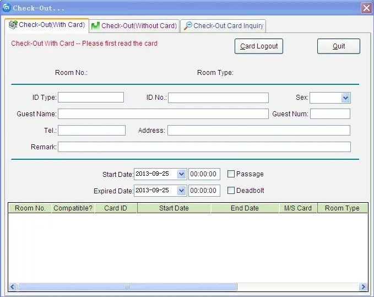Open the Check-Out(Without Card) tab
Screen dimensions: 374x297
[x=134, y=26]
